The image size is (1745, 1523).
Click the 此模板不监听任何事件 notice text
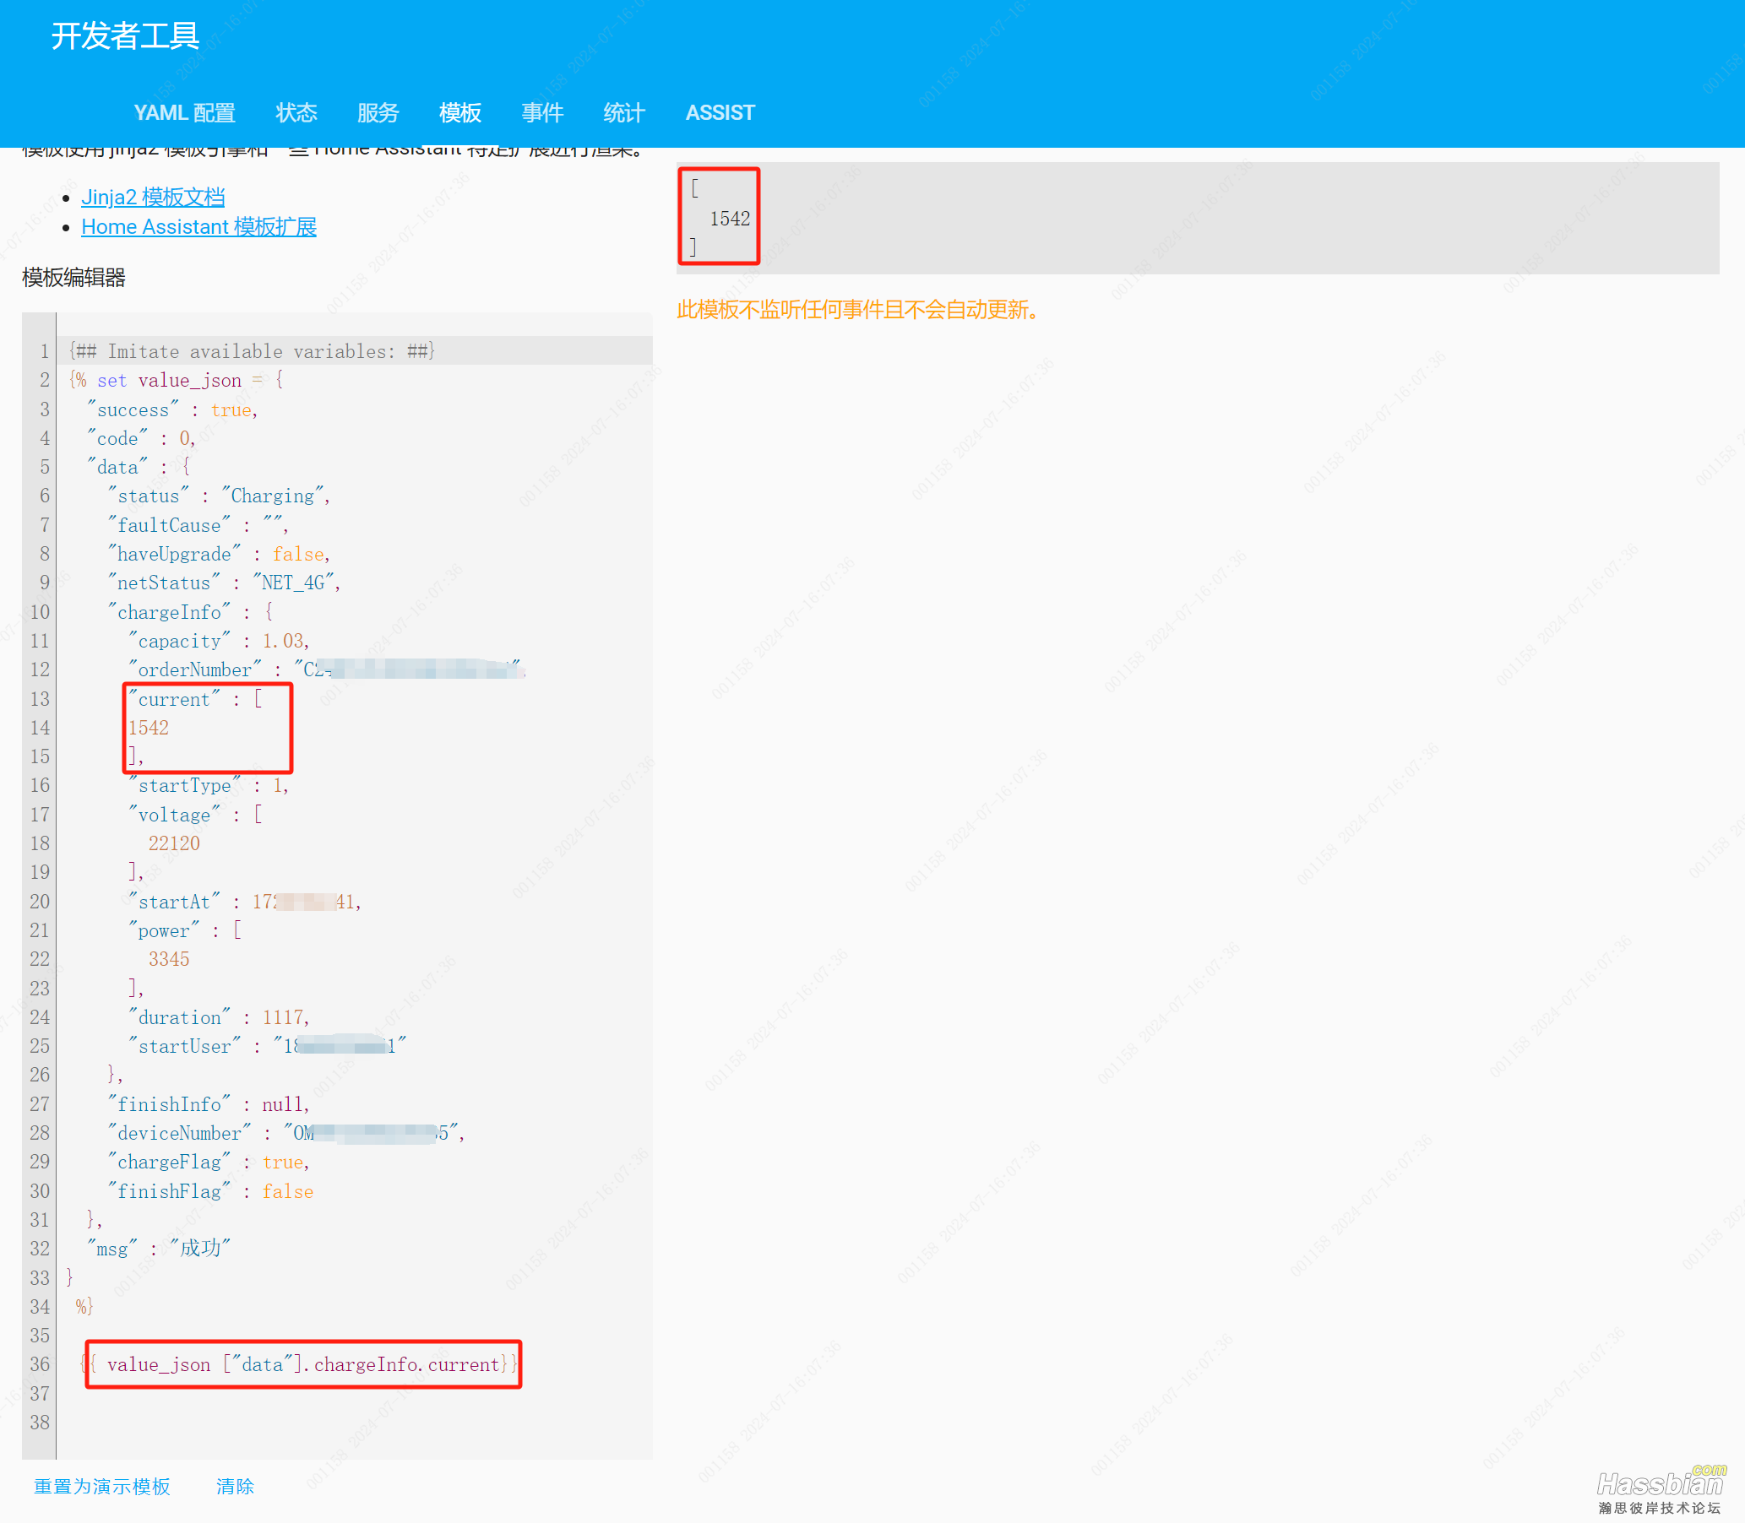[858, 309]
